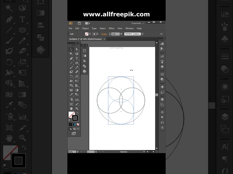Select the Magic Wand tool
The width and height of the screenshot is (233, 174).
tap(71, 54)
